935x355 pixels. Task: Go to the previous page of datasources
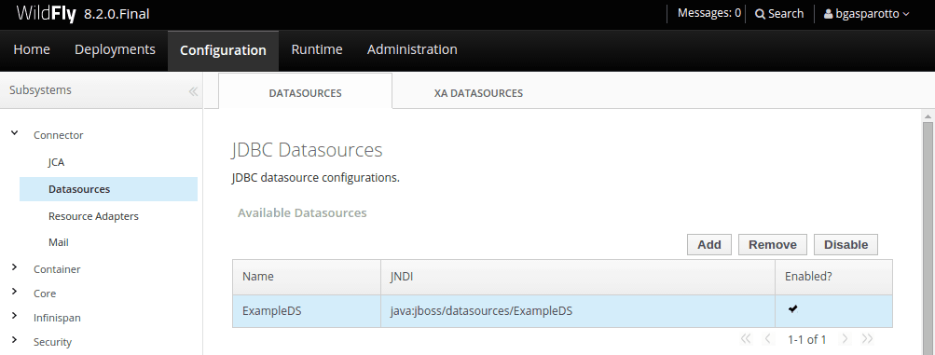[768, 339]
